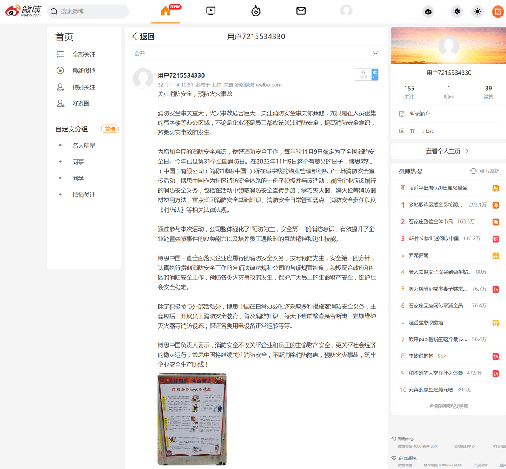506x469 pixels.
Task: Click the refresh icon beside 点击刷新
Action: click(x=473, y=171)
